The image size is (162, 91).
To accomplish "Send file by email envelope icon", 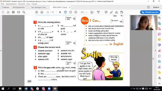I will pos(18,12).
